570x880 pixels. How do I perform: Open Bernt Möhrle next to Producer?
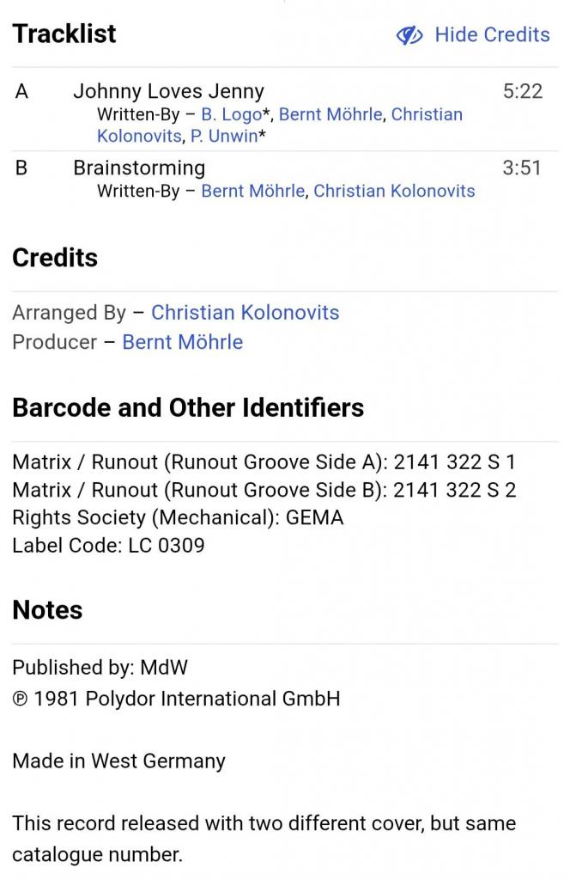(182, 342)
